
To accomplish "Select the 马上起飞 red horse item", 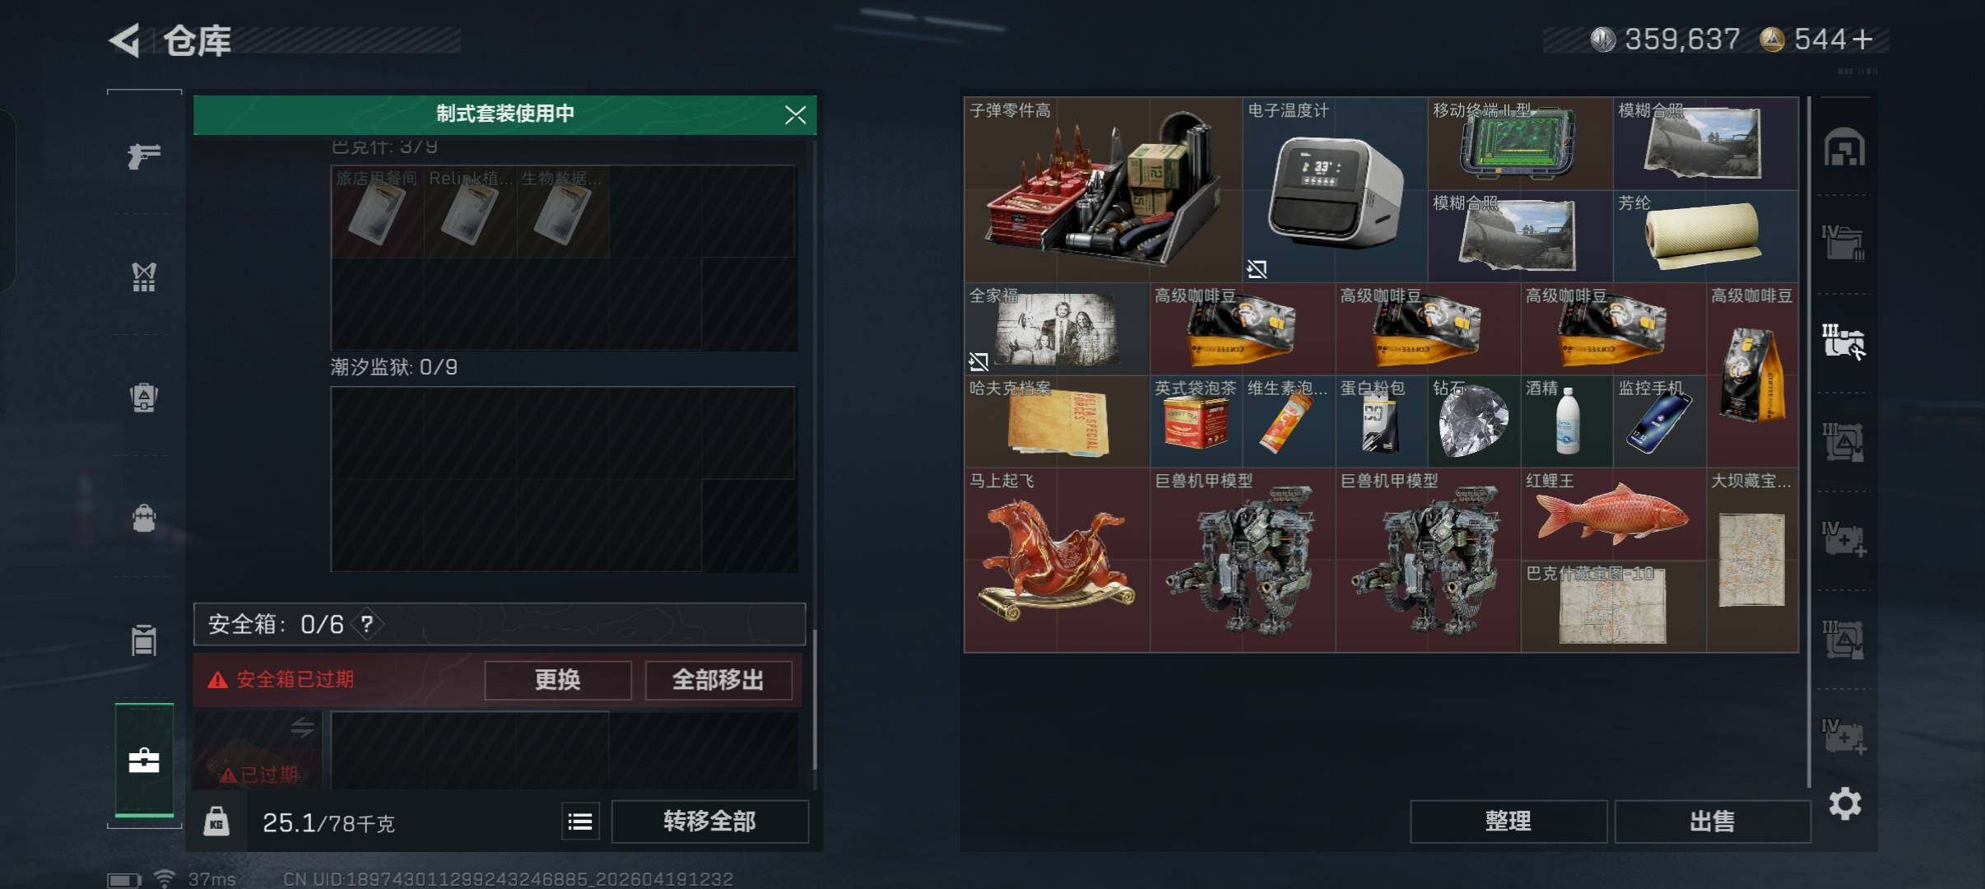I will coord(1057,561).
